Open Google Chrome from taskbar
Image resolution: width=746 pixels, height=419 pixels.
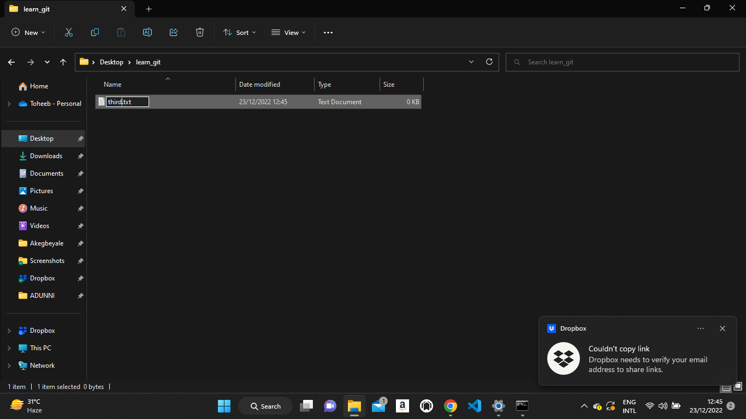(451, 406)
